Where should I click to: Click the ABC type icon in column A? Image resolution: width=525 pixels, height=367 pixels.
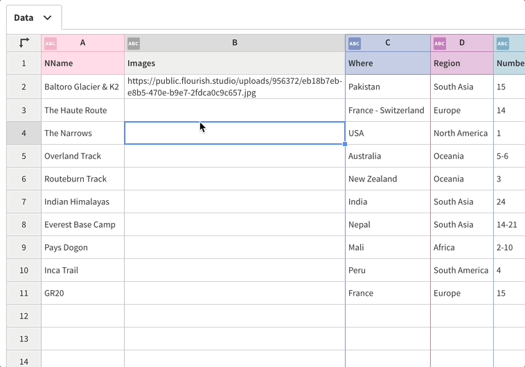[x=51, y=43]
